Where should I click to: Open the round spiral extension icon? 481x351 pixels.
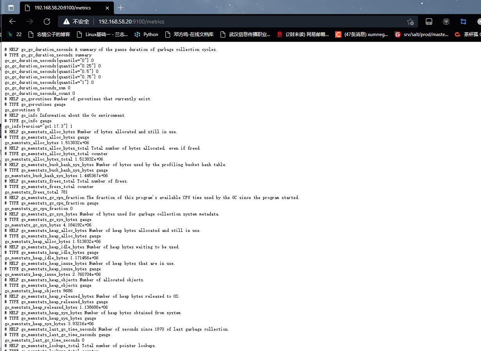coord(446,22)
